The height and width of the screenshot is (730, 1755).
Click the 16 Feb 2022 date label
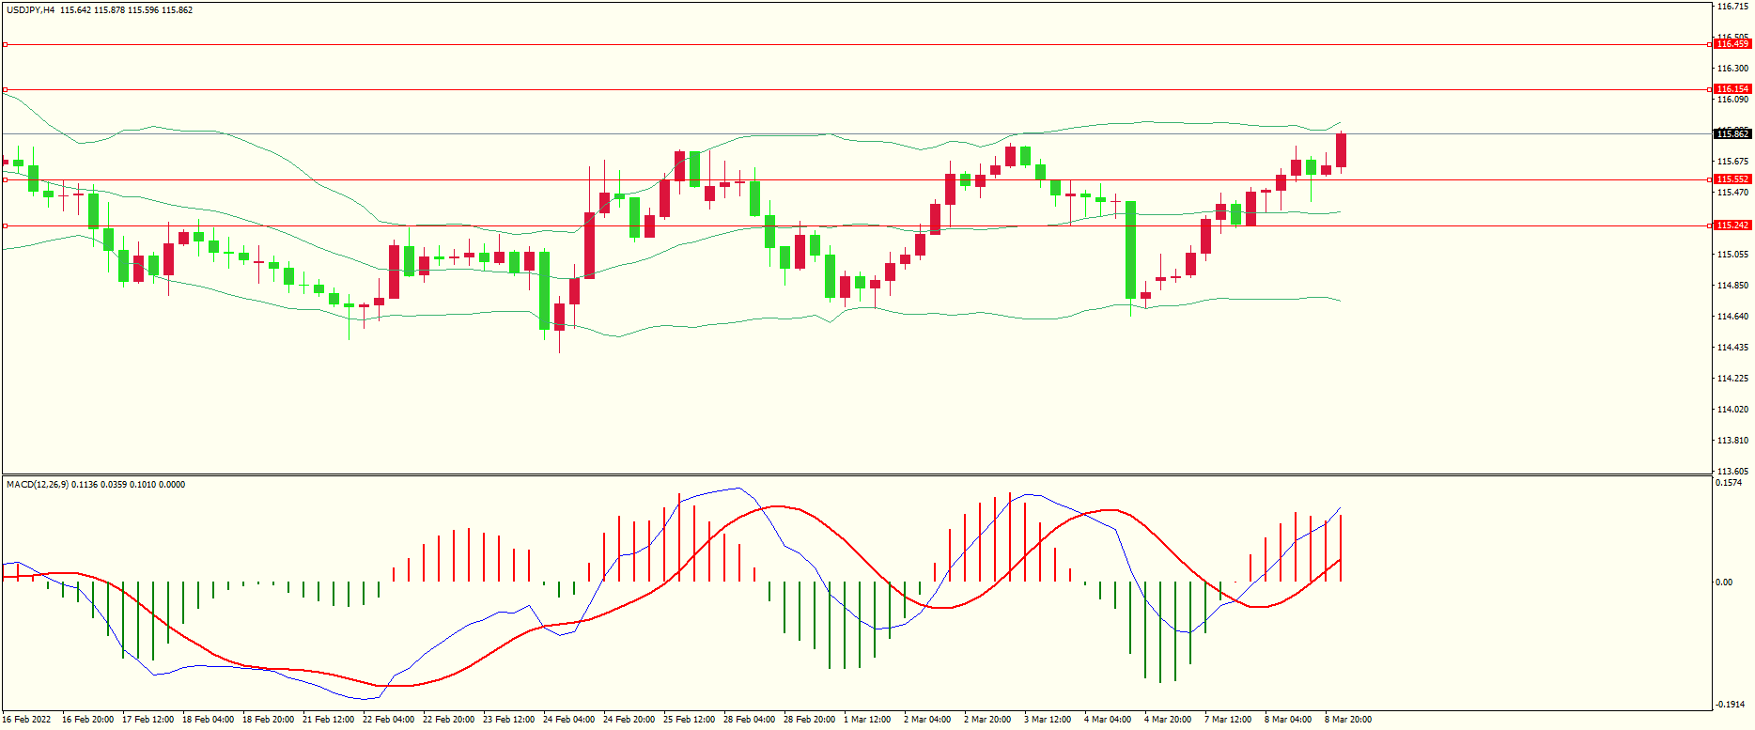click(x=26, y=720)
